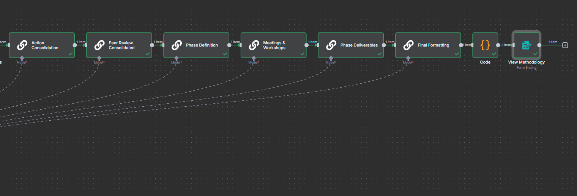Select the Peer Review Consolidated chain icon

pyautogui.click(x=99, y=45)
